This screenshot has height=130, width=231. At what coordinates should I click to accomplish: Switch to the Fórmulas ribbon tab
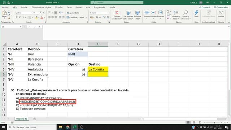[x=58, y=7]
